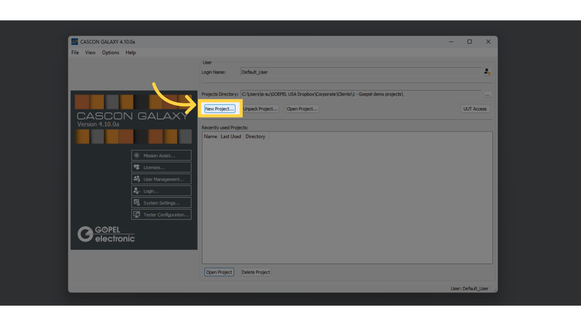Click the New Project button
The image size is (581, 326).
(x=220, y=109)
